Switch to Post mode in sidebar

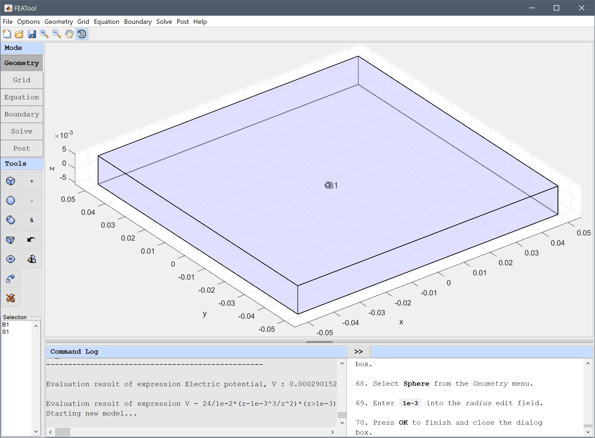tap(22, 148)
